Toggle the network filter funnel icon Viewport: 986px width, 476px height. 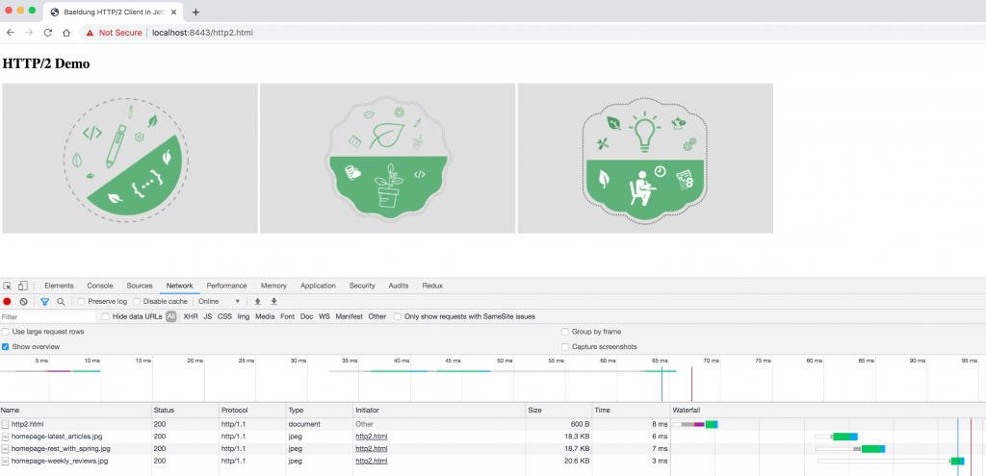tap(44, 301)
